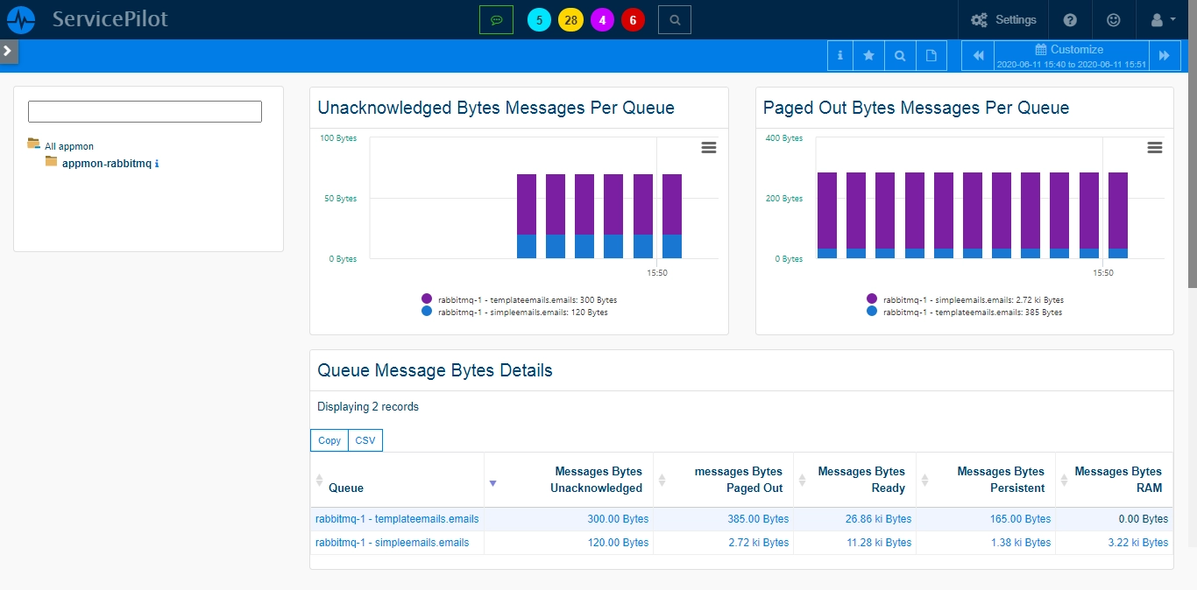Toggle simpleemails series in Unacknowledged chart legend

pos(514,312)
